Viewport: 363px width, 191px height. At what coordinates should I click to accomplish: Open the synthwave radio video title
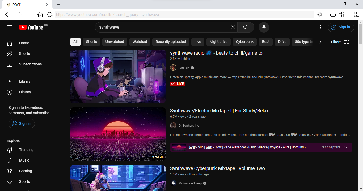pos(216,53)
